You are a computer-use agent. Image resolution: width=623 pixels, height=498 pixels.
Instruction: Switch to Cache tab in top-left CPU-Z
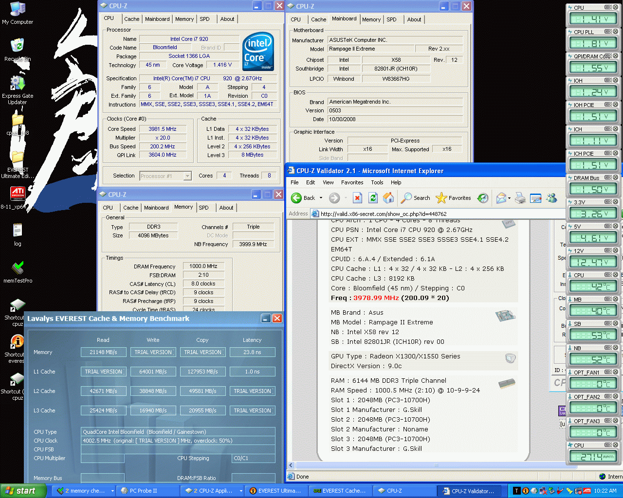[131, 19]
